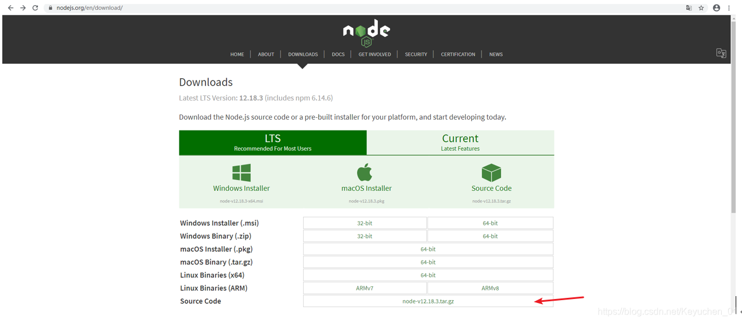Open the translate page icon in address bar
742x322 pixels.
click(689, 8)
